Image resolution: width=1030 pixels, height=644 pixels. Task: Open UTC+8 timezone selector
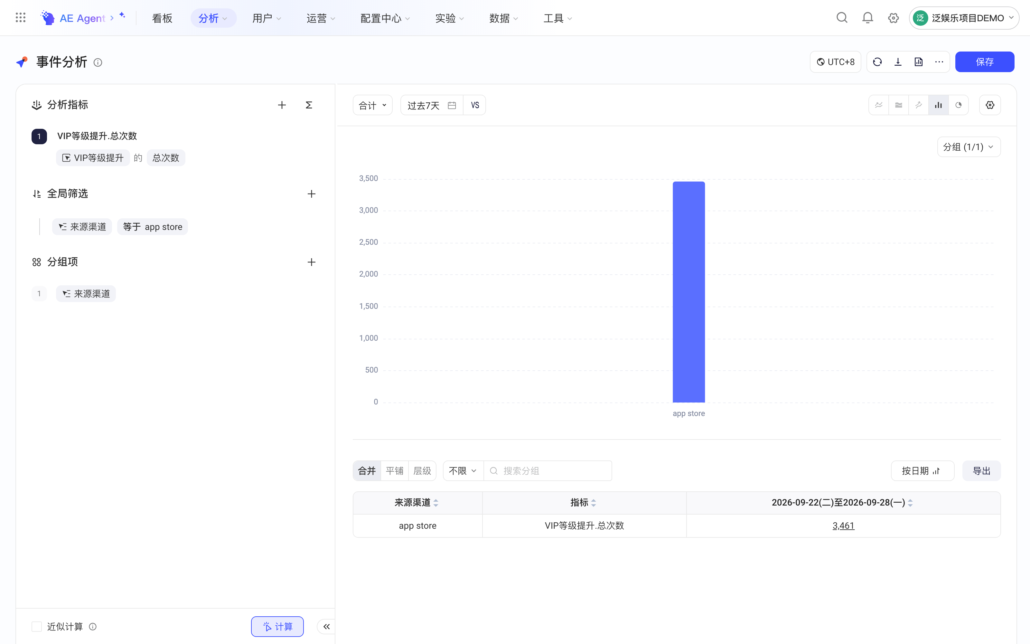point(836,62)
